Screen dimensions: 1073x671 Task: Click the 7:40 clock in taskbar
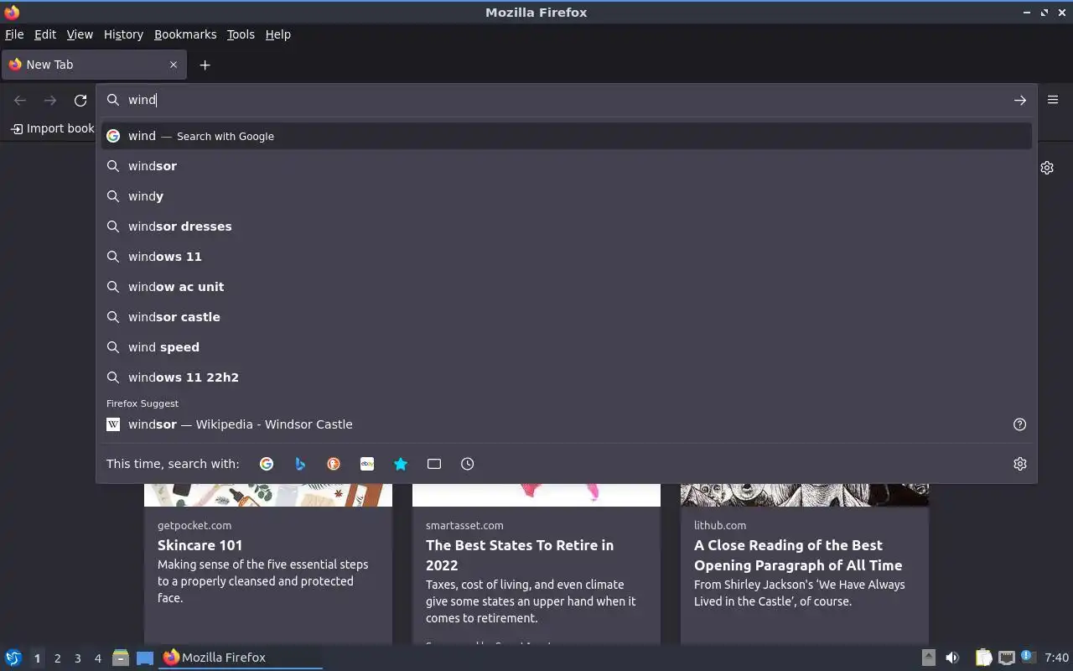click(x=1057, y=658)
